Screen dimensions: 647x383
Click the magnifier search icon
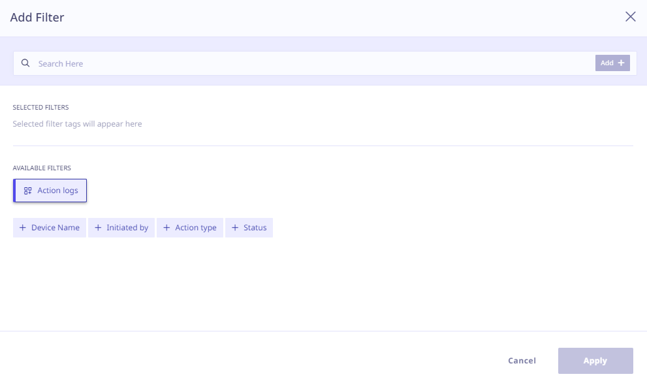(25, 63)
